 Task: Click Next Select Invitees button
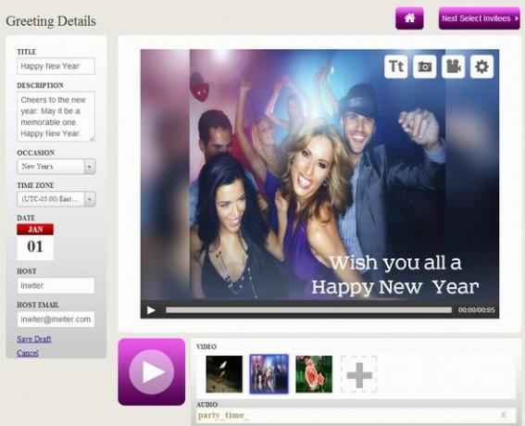tap(480, 19)
